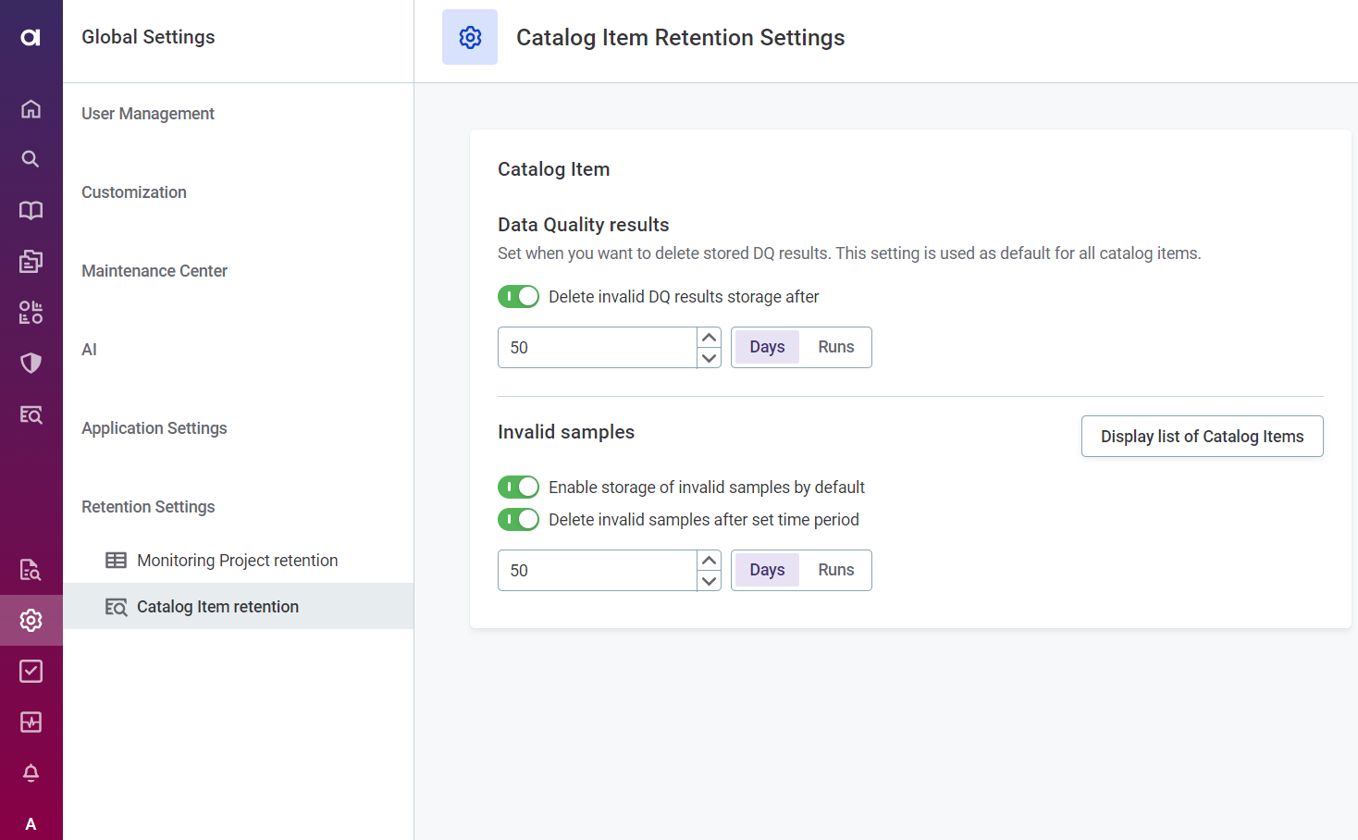Open the User Management section

[147, 113]
